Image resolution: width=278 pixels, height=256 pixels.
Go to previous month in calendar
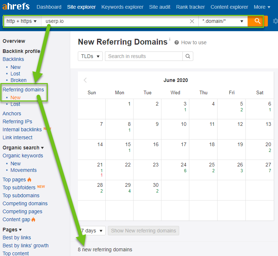(x=85, y=80)
